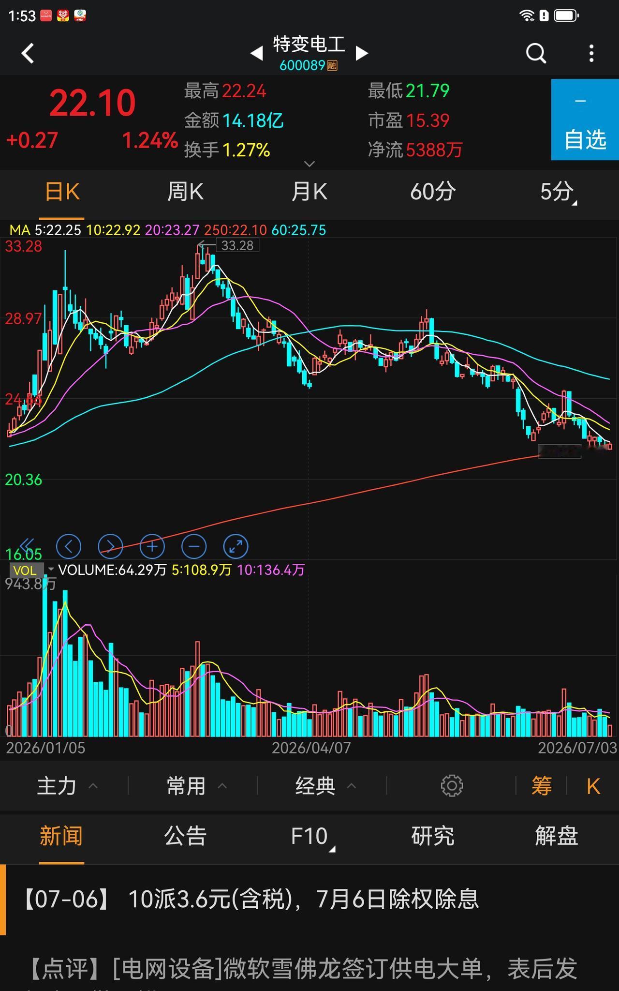Tap the 2026/04/07 date label

311,748
